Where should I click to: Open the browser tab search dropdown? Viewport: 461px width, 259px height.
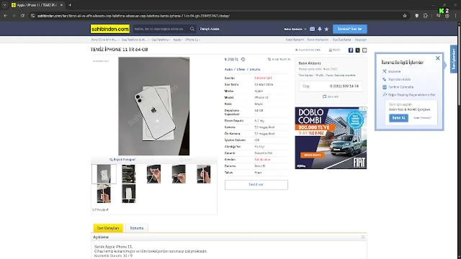pyautogui.click(x=4, y=5)
